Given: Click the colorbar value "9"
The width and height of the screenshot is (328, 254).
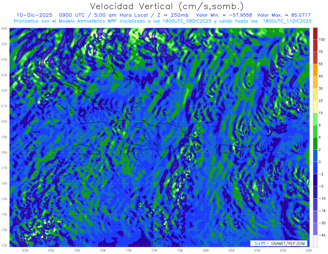Looking at the screenshot, I should click(320, 125).
